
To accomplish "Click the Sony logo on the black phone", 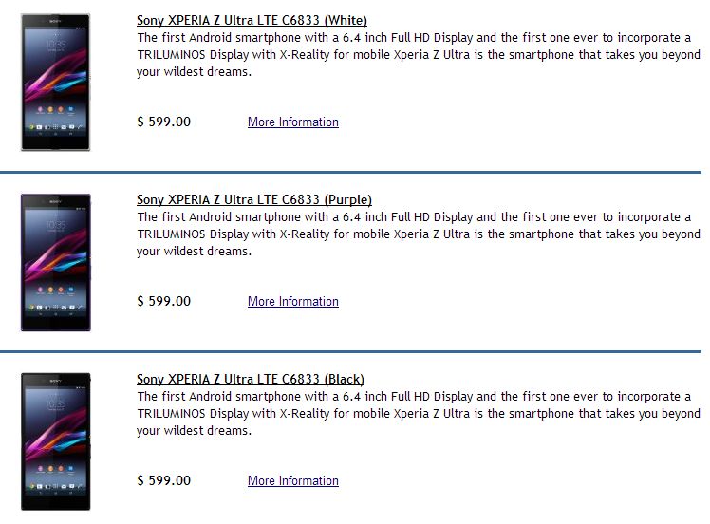I will pyautogui.click(x=55, y=381).
